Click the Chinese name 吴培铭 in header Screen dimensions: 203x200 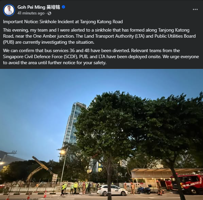point(53,7)
